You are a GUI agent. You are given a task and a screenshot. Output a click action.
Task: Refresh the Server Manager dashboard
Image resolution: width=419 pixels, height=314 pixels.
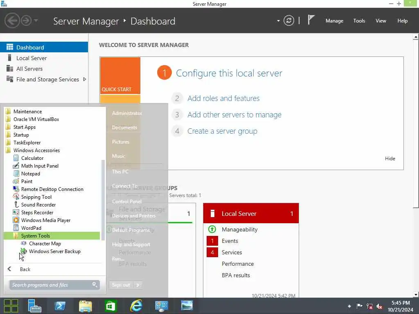pyautogui.click(x=288, y=20)
